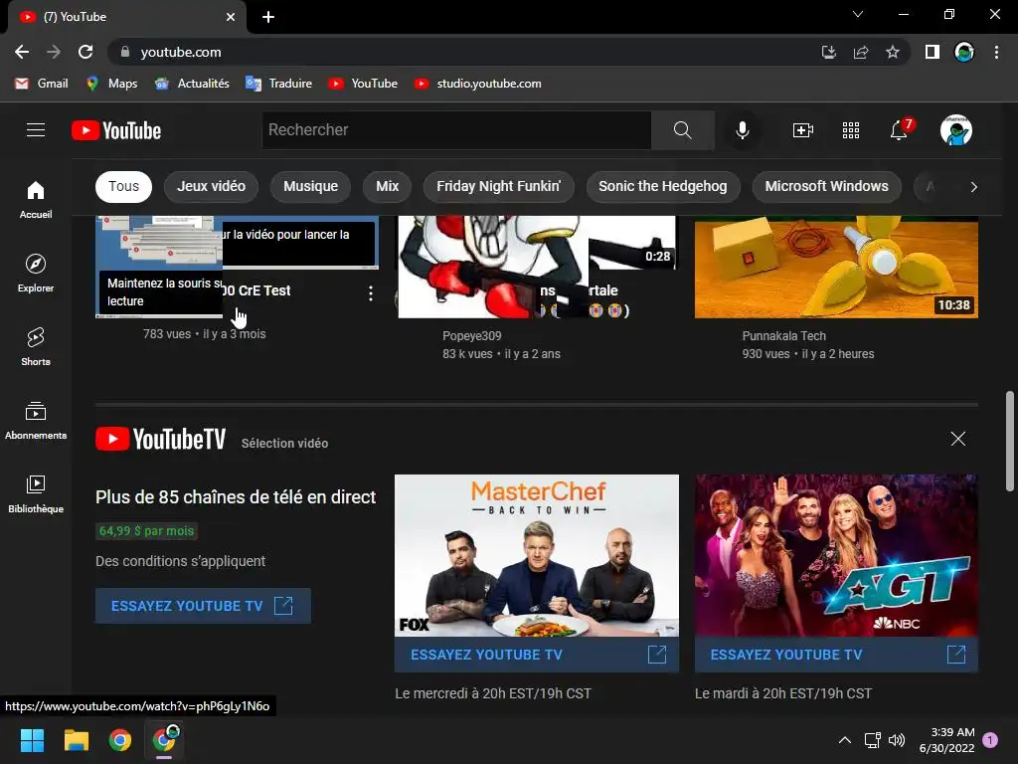The height and width of the screenshot is (764, 1018).
Task: Select the Friday Night Funkin' chip
Action: click(x=499, y=186)
